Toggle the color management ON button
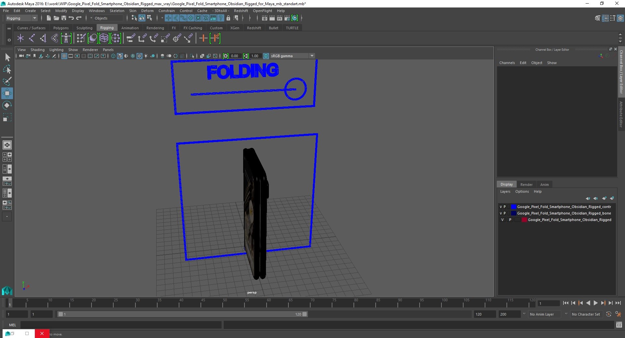 pos(266,56)
